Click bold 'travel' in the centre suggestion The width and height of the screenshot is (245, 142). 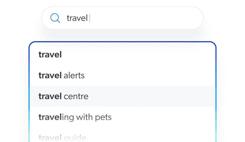50,96
